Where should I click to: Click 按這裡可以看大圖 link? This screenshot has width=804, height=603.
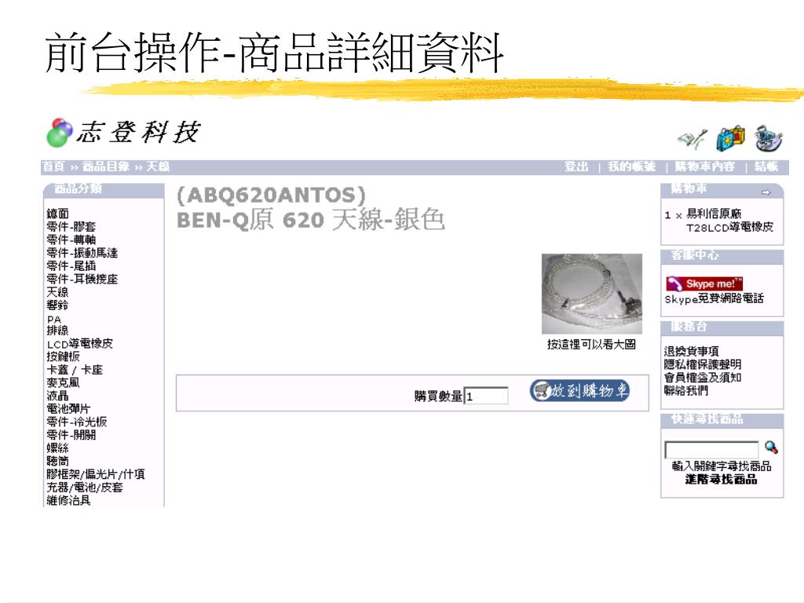tap(591, 345)
